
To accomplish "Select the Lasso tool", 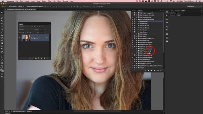I will coord(2,18).
